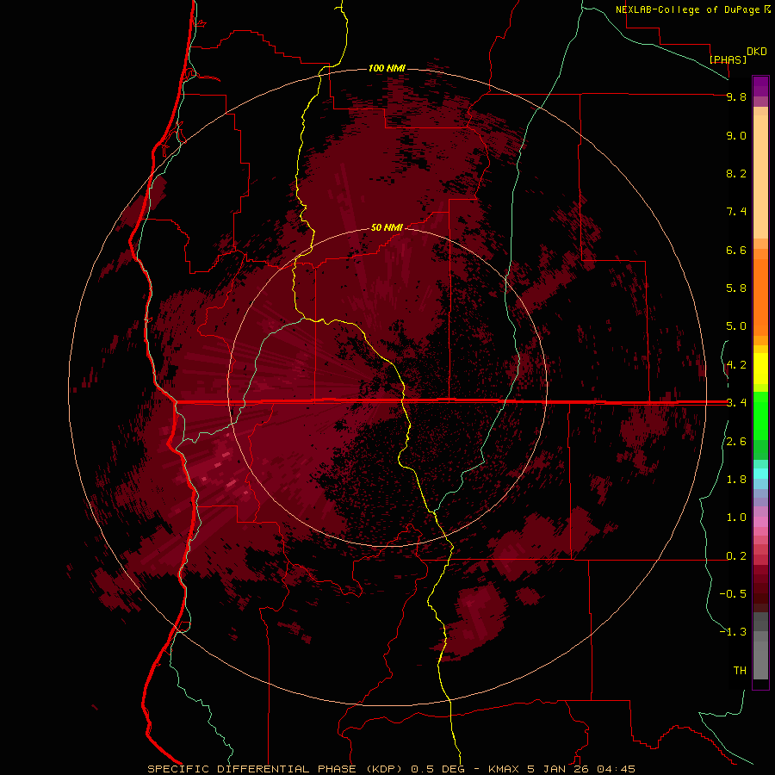
Task: Click the 50 NMI range ring label
Action: [x=387, y=227]
